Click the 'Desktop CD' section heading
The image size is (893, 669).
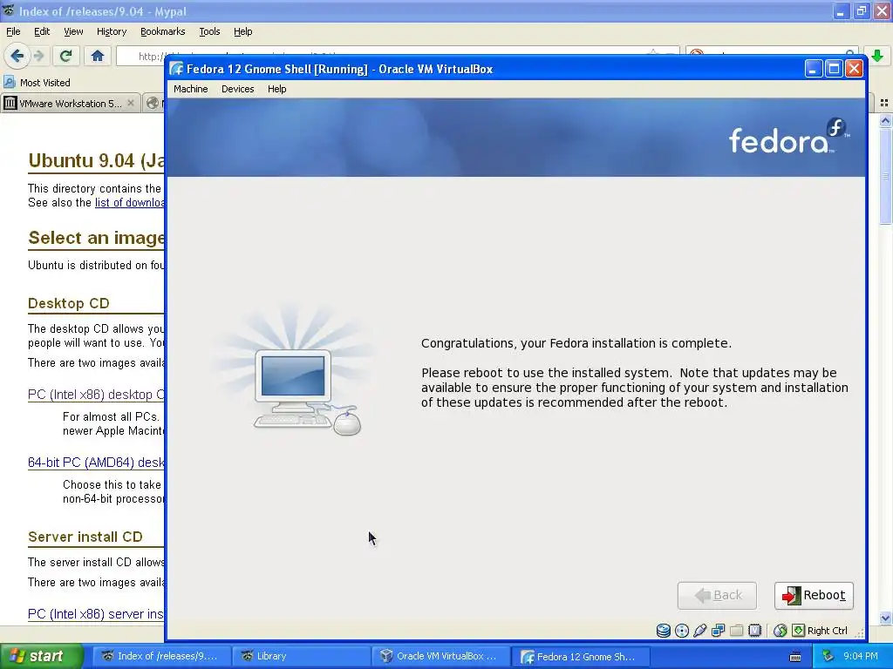pyautogui.click(x=68, y=303)
